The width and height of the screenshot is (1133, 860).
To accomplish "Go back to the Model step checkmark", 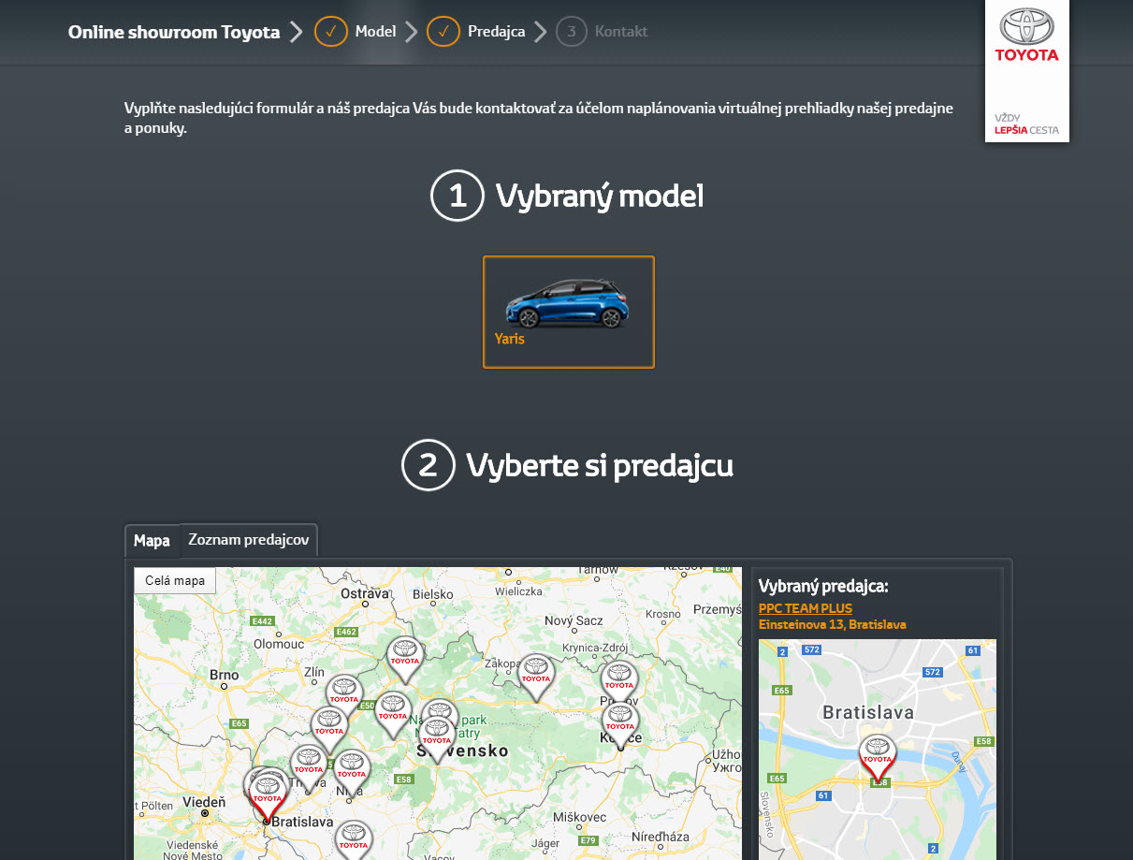I will click(331, 32).
